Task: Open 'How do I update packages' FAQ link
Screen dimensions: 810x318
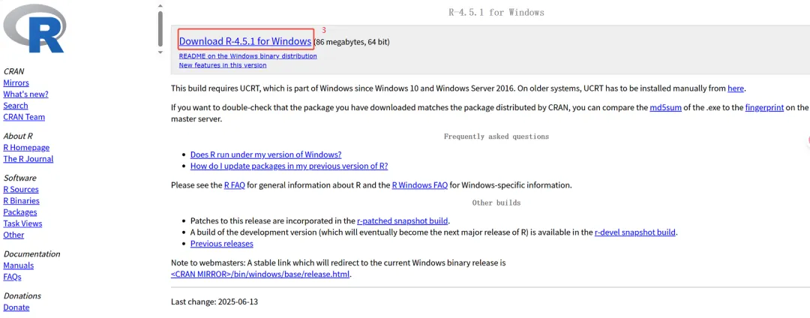Action: 289,166
